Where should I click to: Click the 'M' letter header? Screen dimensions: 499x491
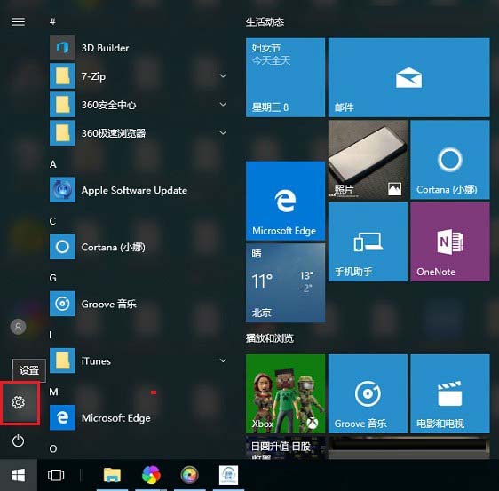pyautogui.click(x=53, y=392)
